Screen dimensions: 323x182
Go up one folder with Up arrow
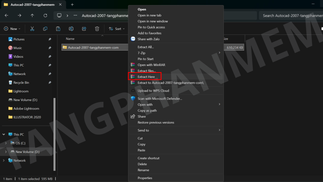tap(32, 15)
